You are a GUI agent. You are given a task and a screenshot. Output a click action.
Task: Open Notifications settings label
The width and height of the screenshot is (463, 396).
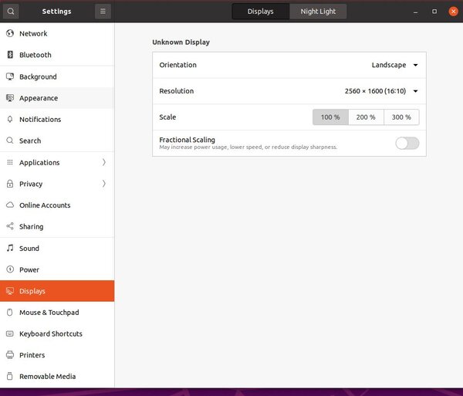[40, 120]
